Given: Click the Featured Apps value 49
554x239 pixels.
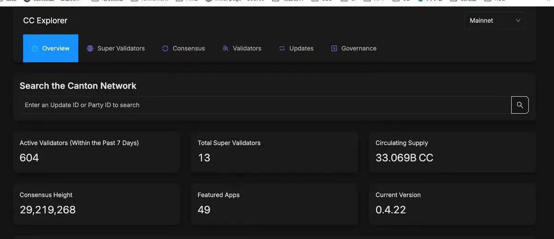Looking at the screenshot, I should click(x=204, y=209).
